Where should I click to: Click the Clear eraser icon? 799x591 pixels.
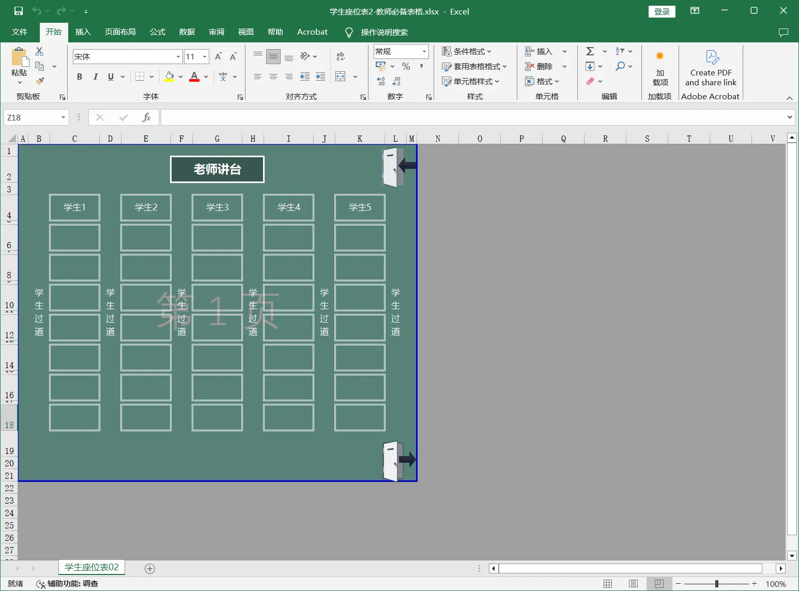pos(590,81)
